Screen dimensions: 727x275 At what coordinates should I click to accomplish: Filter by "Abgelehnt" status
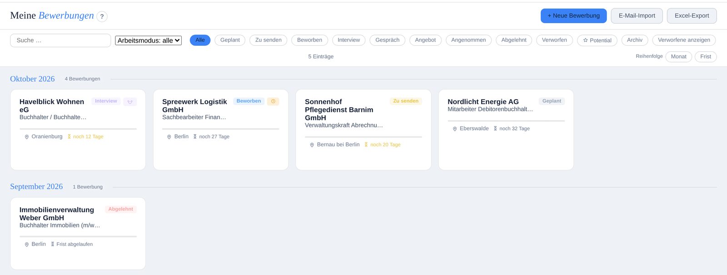514,40
